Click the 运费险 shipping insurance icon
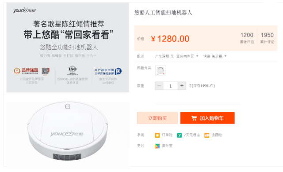Viewport: 283px width, 172px height. pos(207,135)
